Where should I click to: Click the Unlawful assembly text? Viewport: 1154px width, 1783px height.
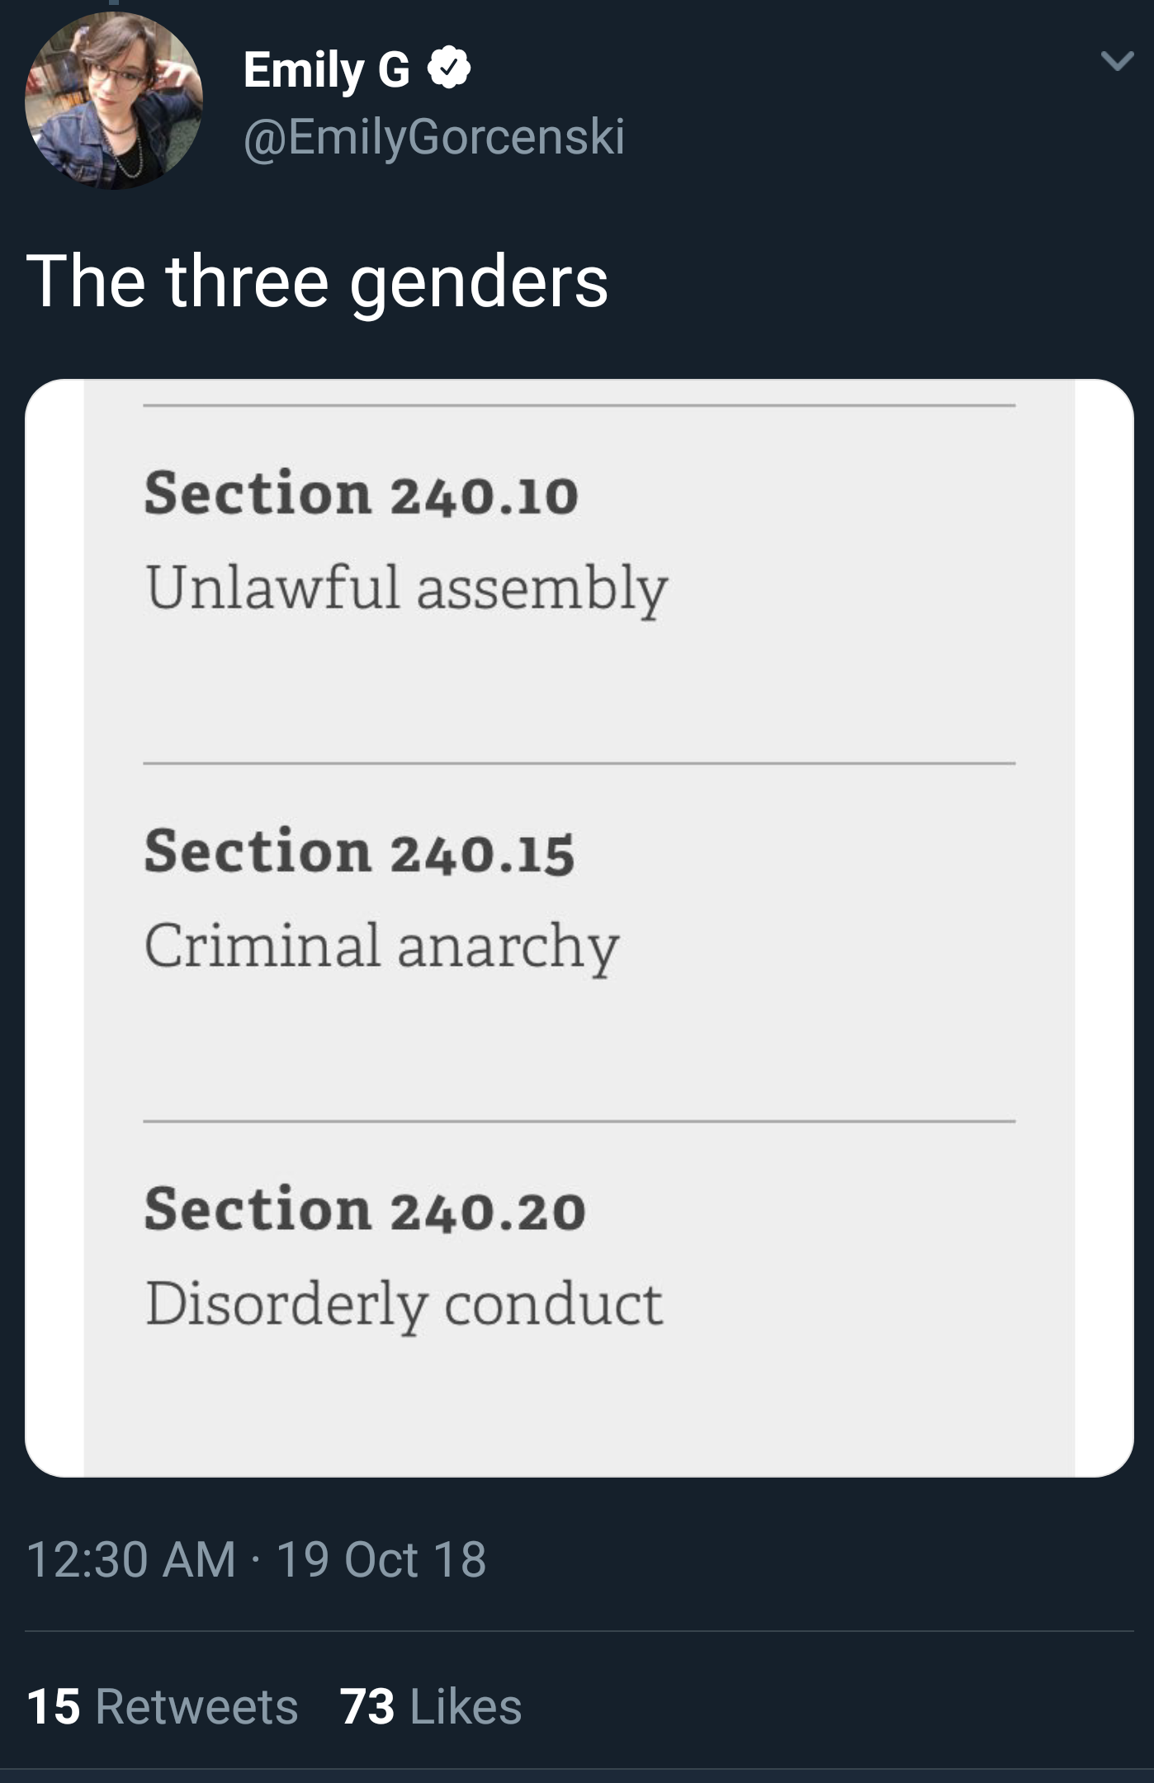(x=406, y=589)
